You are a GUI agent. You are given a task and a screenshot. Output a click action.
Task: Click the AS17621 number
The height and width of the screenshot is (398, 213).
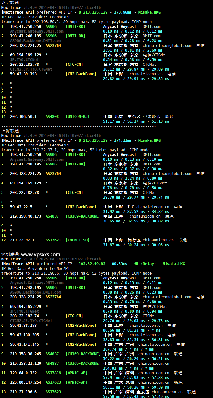tap(53, 240)
